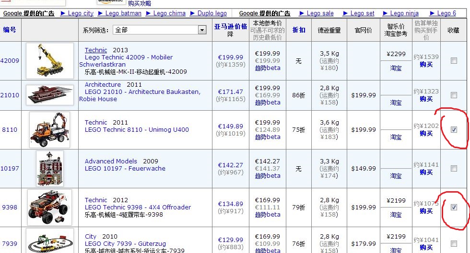Open the Technic series link in row 42009
Viewport: 470px width, 253px height.
(x=95, y=50)
